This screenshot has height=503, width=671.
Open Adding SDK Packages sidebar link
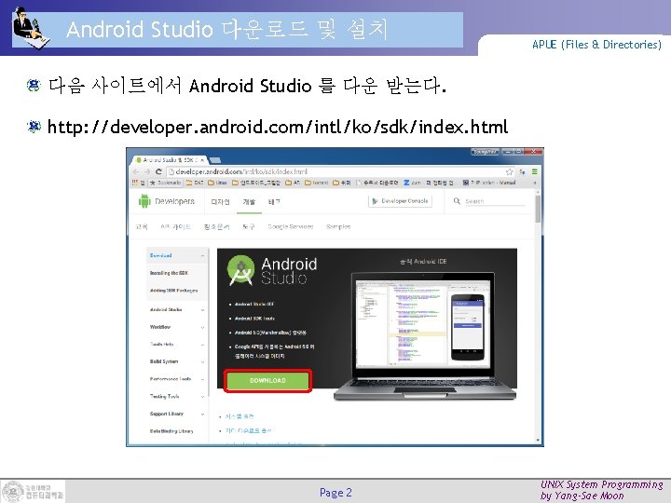click(x=173, y=291)
